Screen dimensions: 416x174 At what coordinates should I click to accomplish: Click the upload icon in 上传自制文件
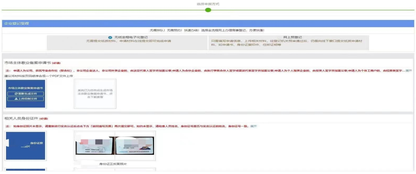coord(16,99)
